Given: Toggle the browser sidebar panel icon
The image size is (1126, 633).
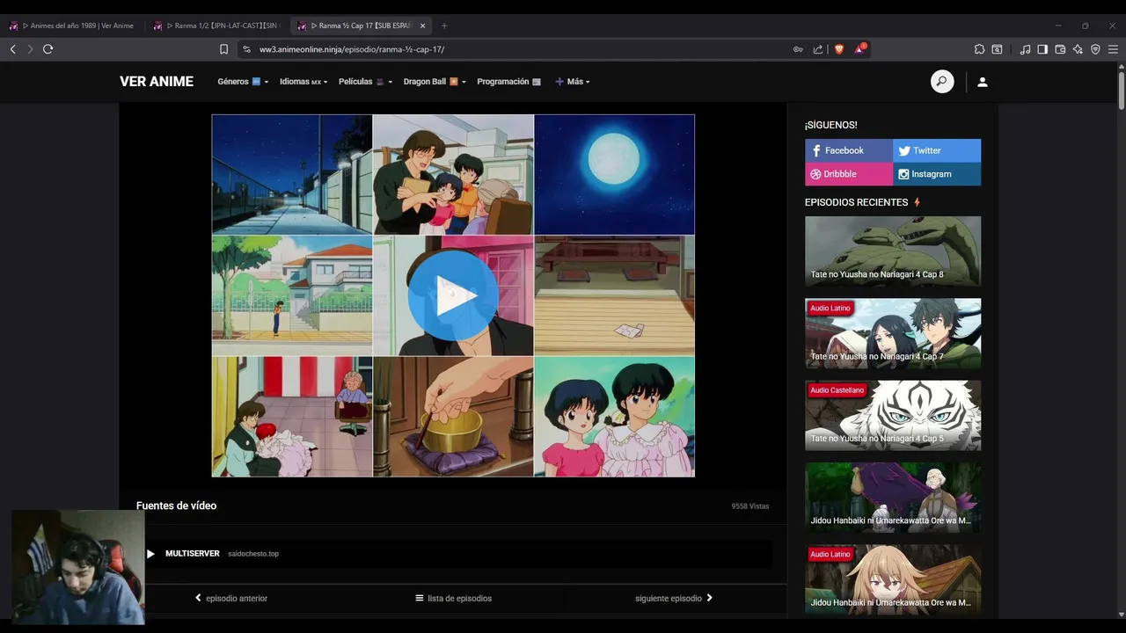Looking at the screenshot, I should [x=1042, y=49].
